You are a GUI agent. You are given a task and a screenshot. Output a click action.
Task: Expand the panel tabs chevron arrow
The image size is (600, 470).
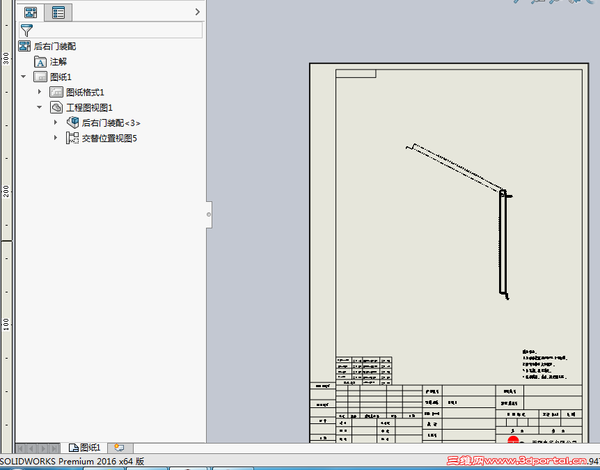click(x=198, y=12)
